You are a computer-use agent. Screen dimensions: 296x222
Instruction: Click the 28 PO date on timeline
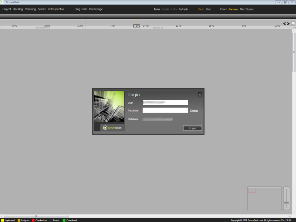point(211,26)
